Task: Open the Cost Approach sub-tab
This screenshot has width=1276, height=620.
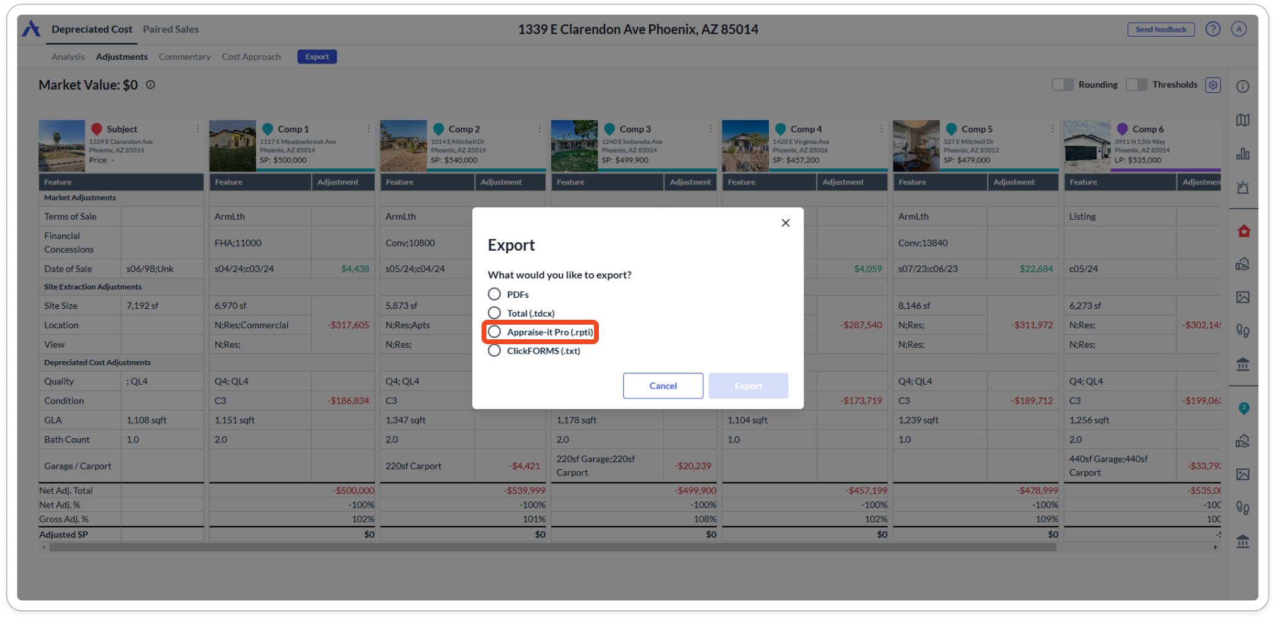Action: [251, 57]
